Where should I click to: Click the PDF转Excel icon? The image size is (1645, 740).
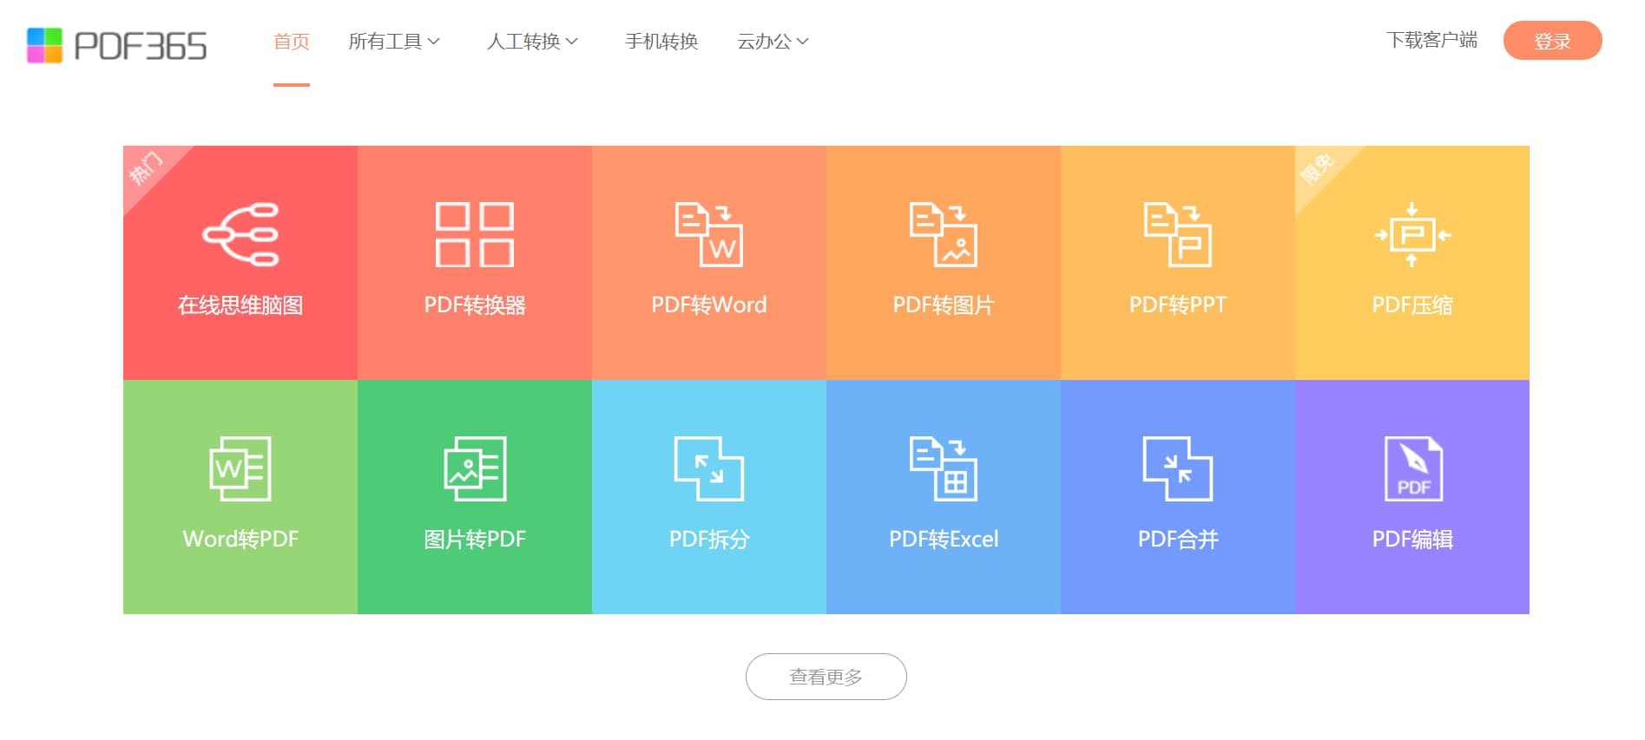(x=944, y=468)
